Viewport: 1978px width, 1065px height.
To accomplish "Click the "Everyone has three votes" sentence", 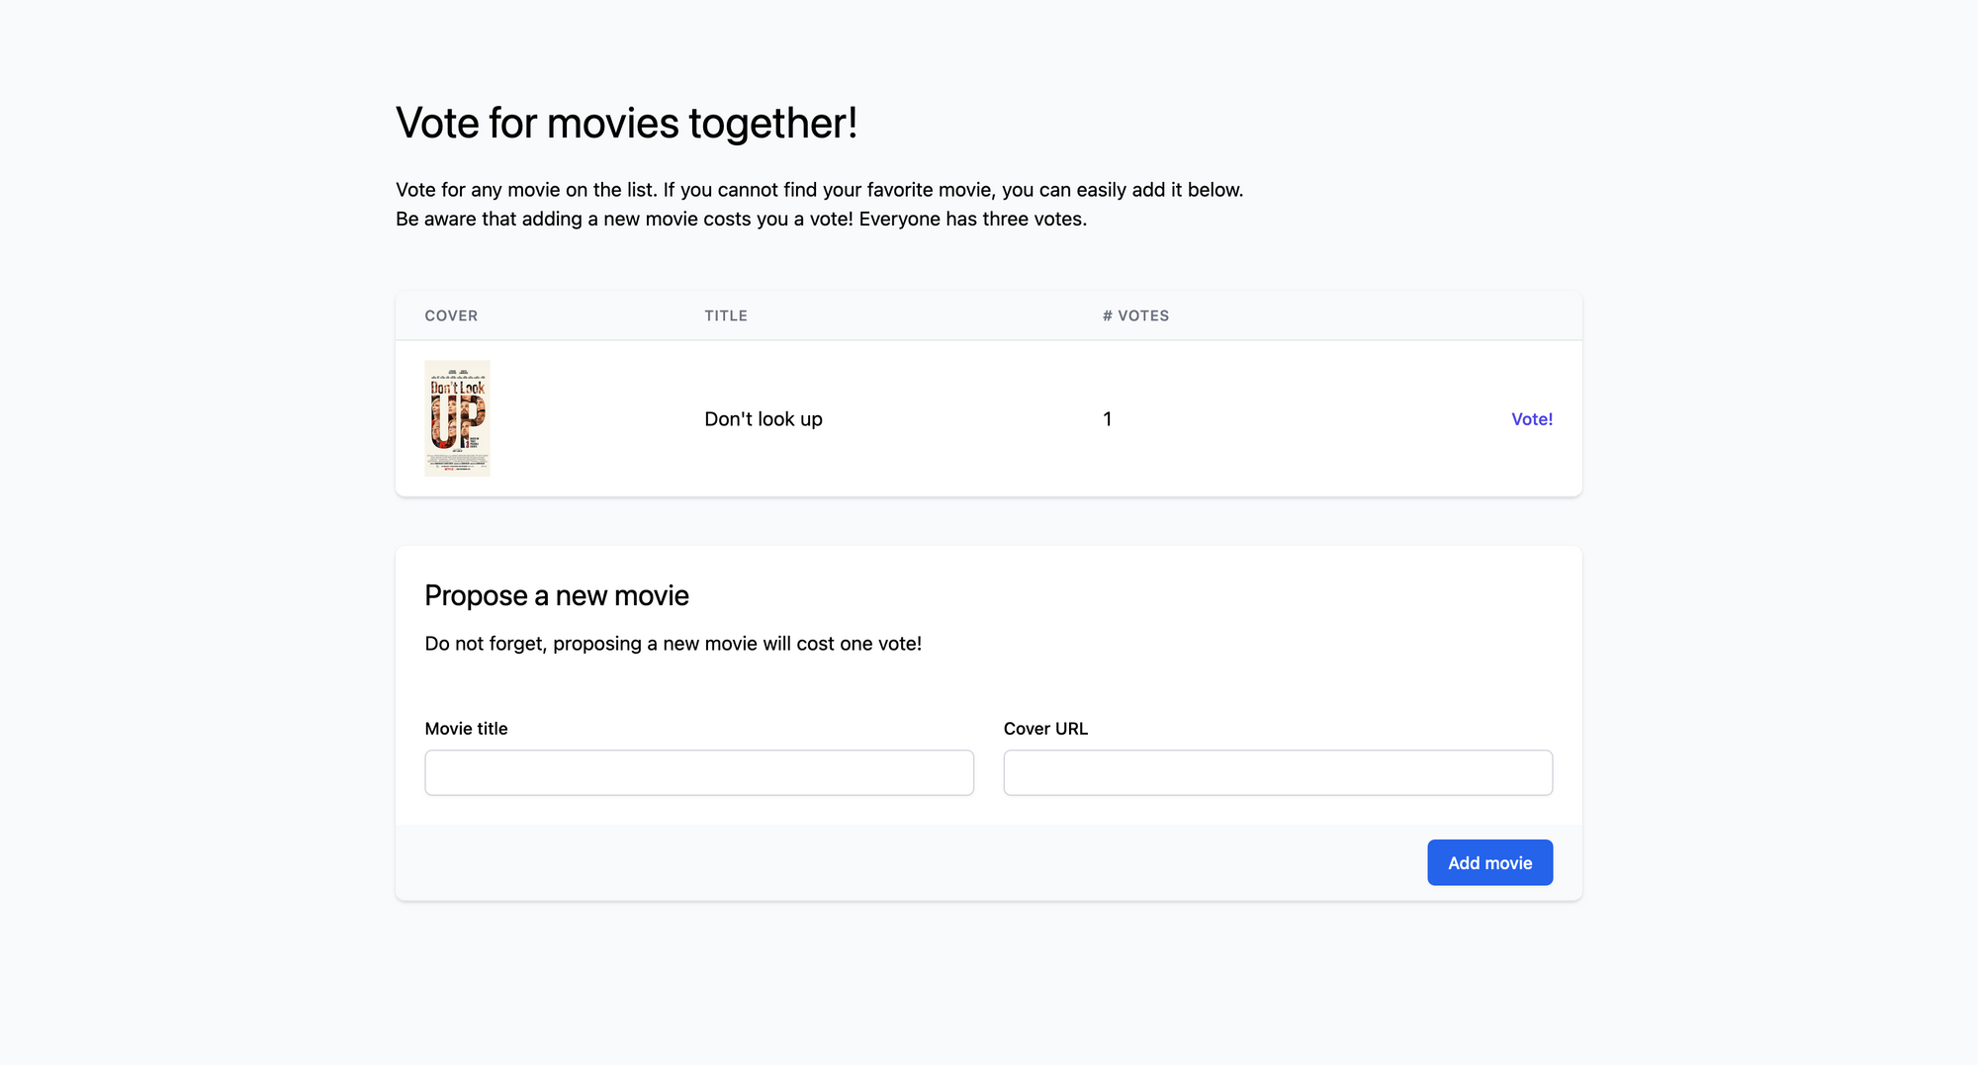I will coord(972,219).
